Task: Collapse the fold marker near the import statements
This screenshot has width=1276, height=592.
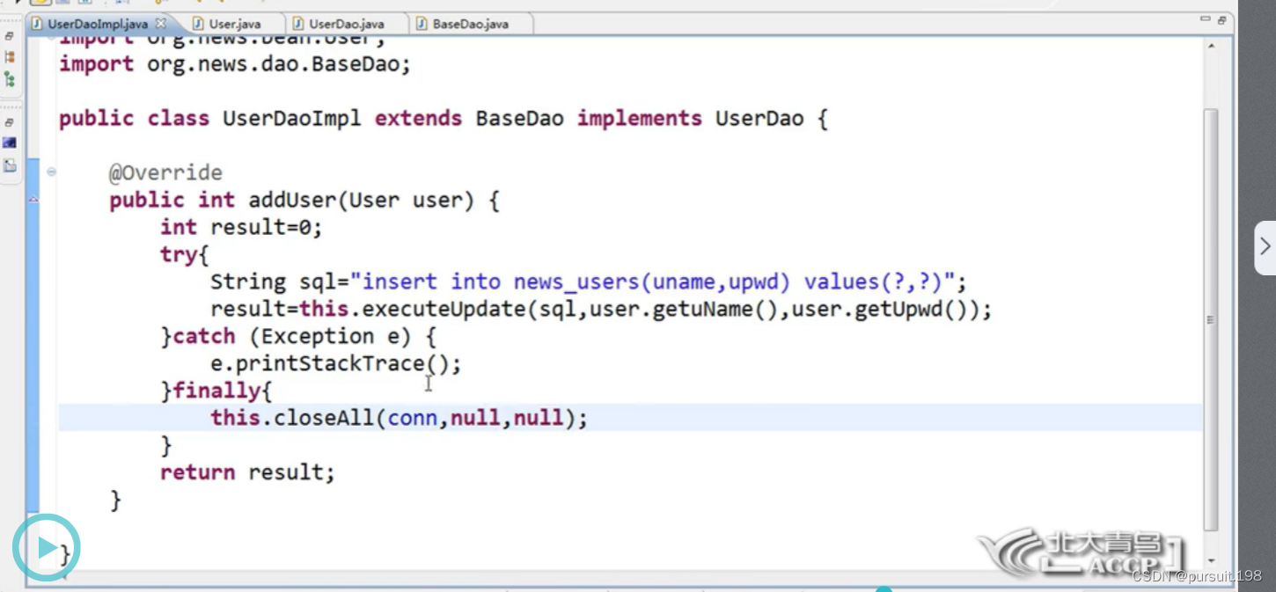Action: point(51,38)
